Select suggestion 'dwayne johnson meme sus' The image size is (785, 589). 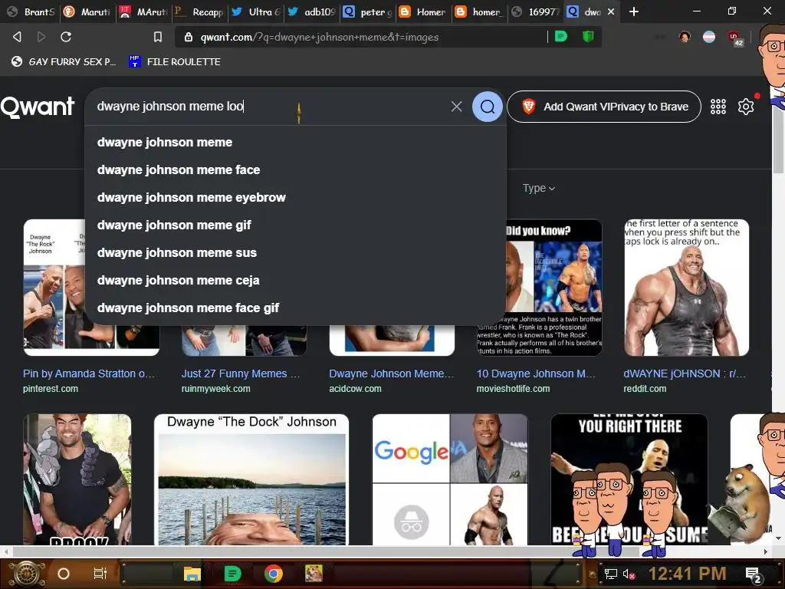coord(295,252)
